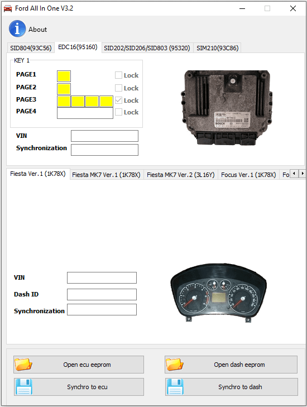Click the Bosch ECU module image
The height and width of the screenshot is (407, 307).
pyautogui.click(x=227, y=107)
